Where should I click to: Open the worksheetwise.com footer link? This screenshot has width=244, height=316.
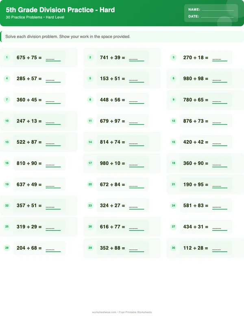point(105,312)
